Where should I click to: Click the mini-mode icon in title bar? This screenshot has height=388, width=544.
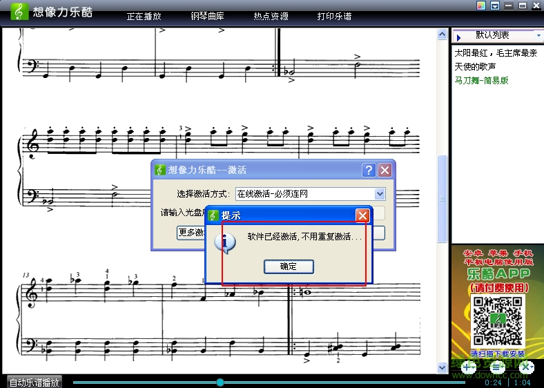[x=495, y=6]
